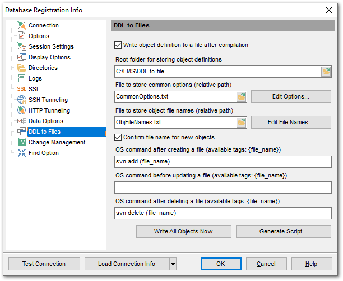Close the Database Registration Info dialog
343x281 pixels.
(329, 10)
